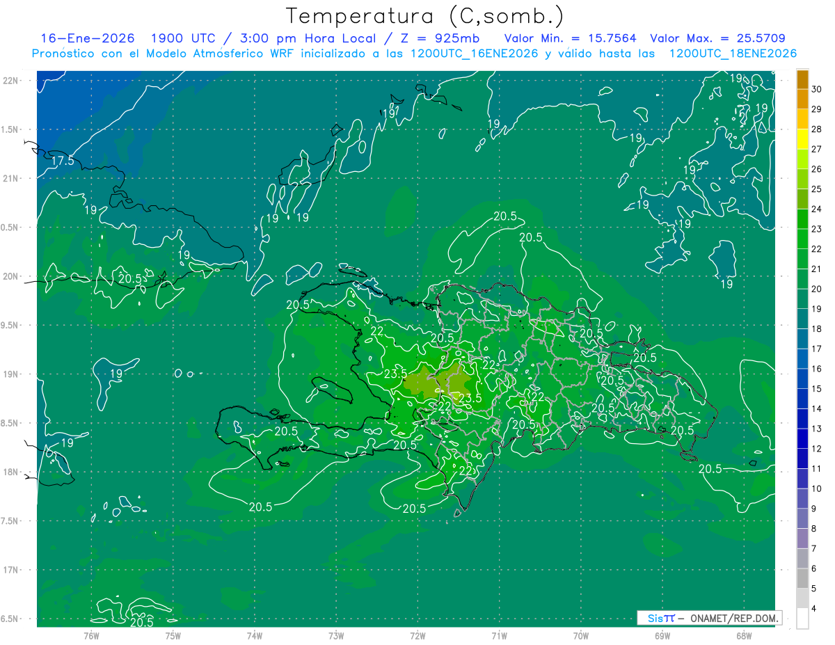The image size is (835, 645).
Task: Click the "75W" longitude axis label
Action: [173, 635]
